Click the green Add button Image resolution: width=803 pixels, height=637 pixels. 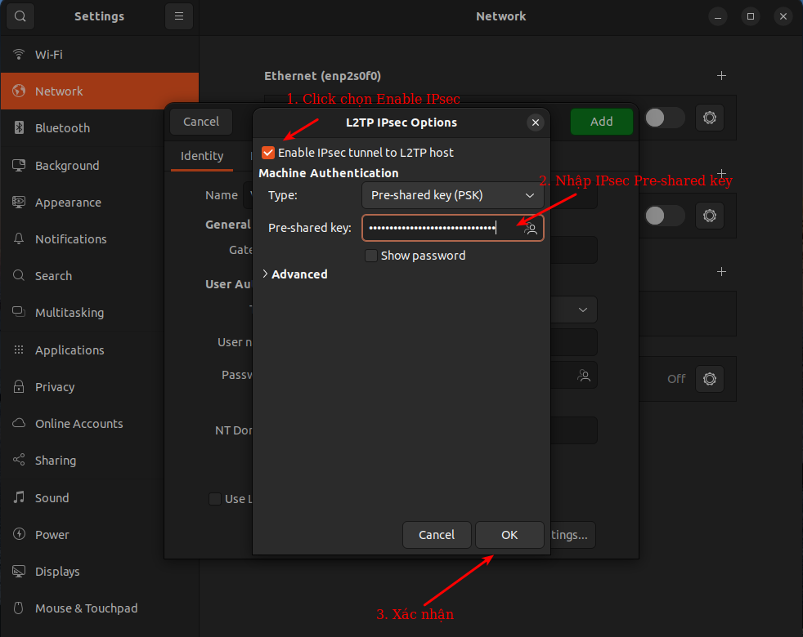pos(602,121)
